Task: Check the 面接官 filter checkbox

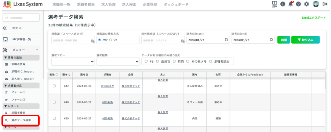Action: tap(157, 61)
